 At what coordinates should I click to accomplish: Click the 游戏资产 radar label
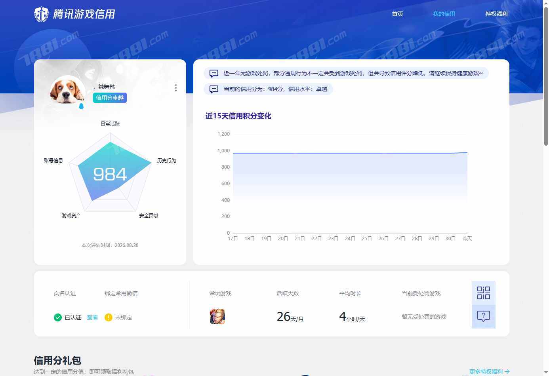(72, 215)
